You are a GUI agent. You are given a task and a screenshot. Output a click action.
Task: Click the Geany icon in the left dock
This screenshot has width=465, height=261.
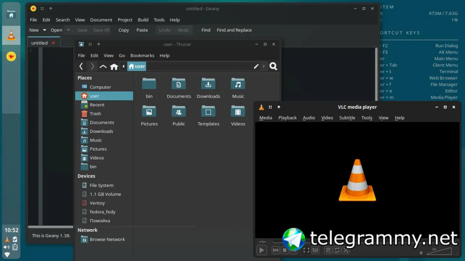11,56
